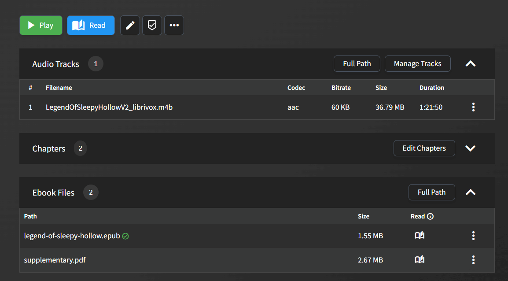Click the Manage Tracks button
508x281 pixels.
417,64
